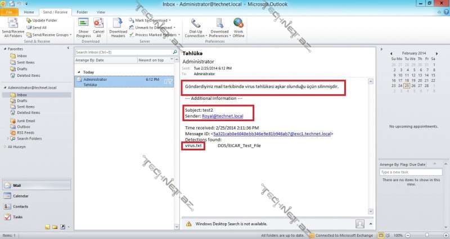The width and height of the screenshot is (450, 239).
Task: Expand the Ali Huseyn mailbox
Action: tap(5, 146)
